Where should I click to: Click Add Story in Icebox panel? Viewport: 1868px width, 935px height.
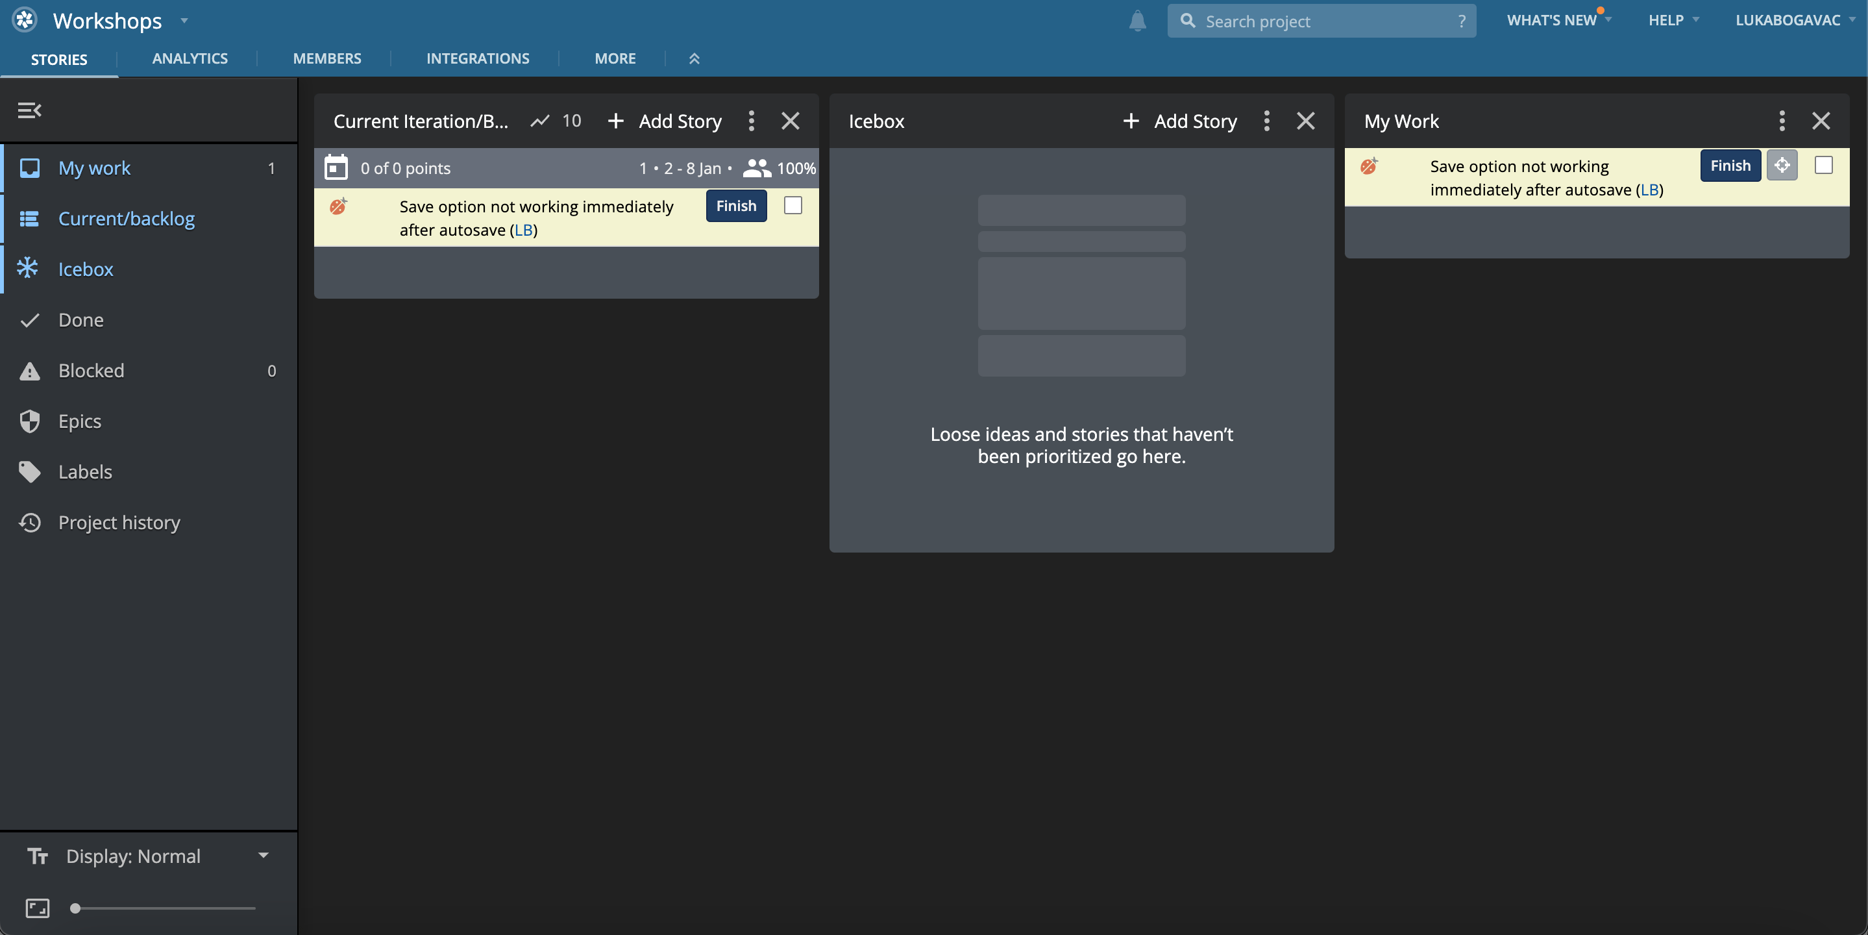(1181, 121)
